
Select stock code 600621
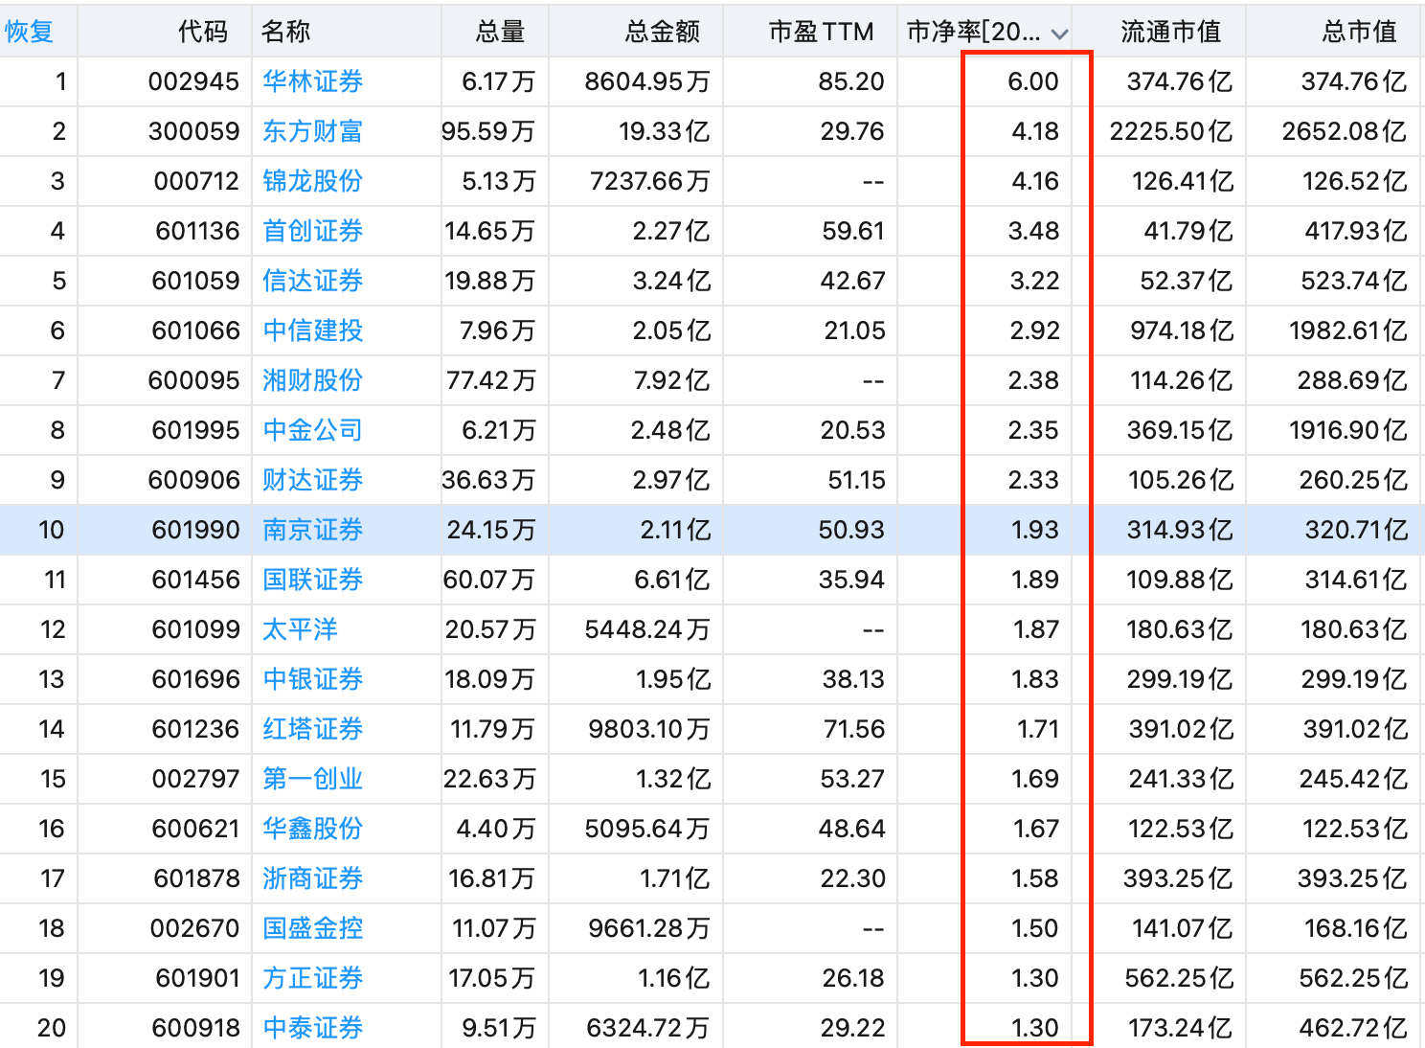coord(194,829)
